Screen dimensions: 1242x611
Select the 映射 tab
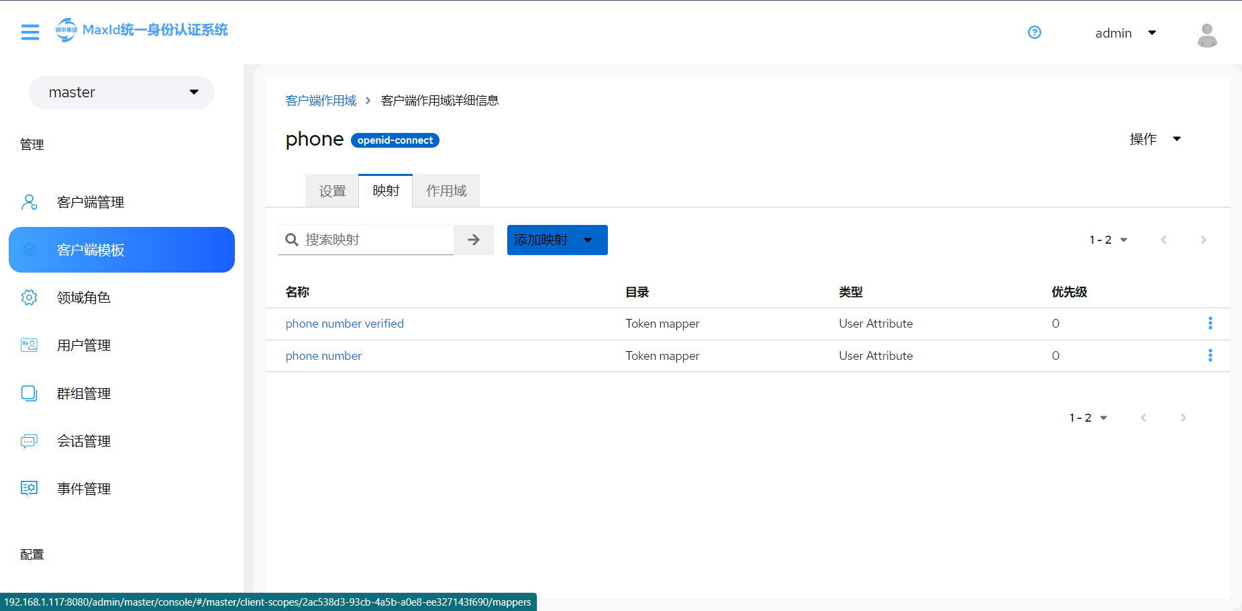[386, 191]
